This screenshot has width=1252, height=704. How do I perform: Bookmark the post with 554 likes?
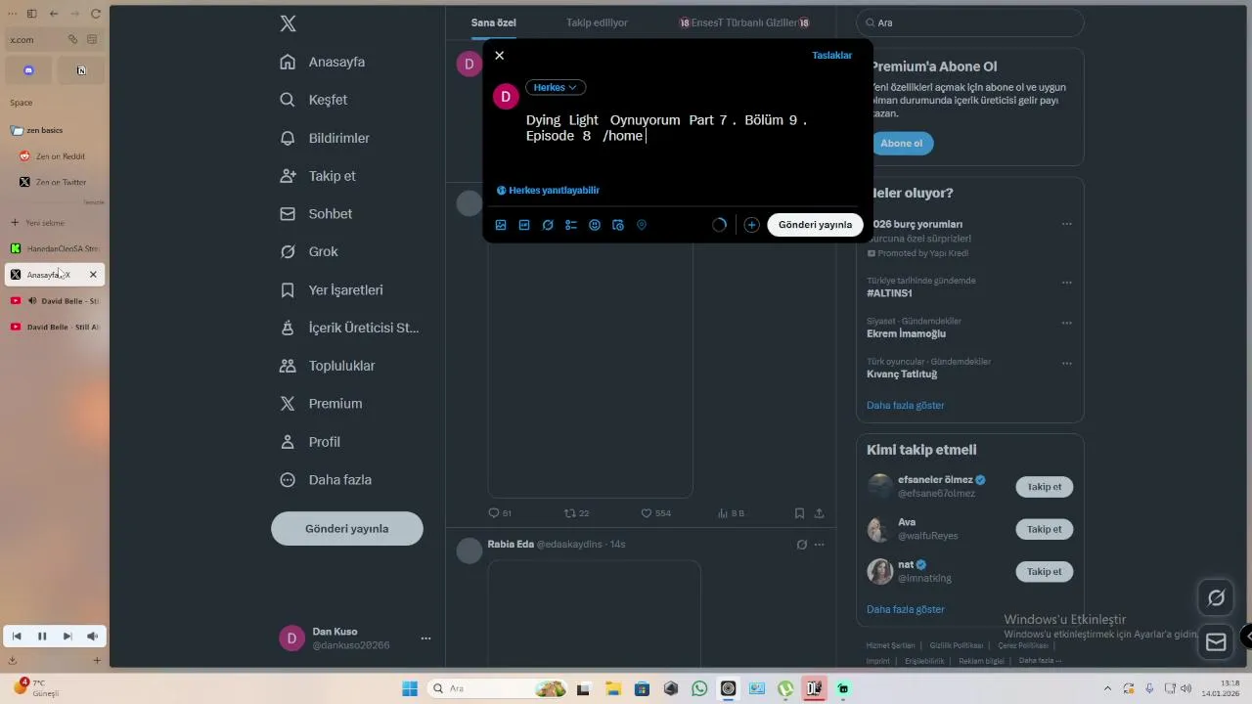[x=799, y=513]
